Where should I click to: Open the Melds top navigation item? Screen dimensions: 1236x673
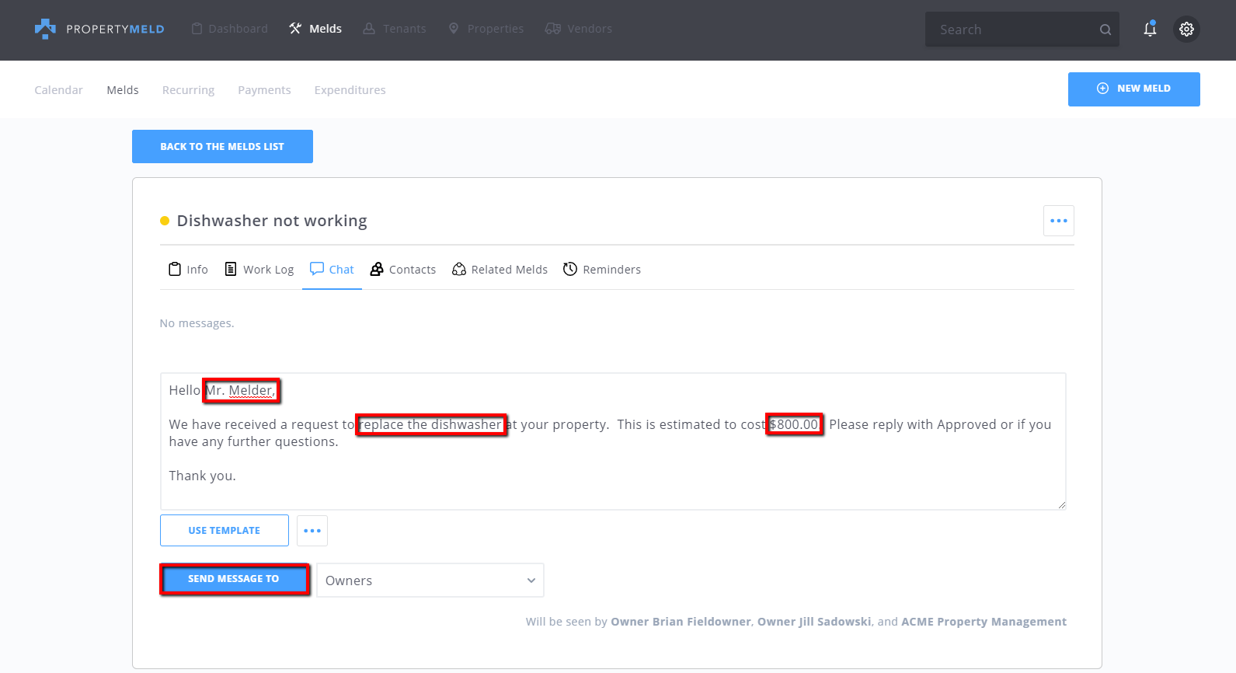pos(315,29)
